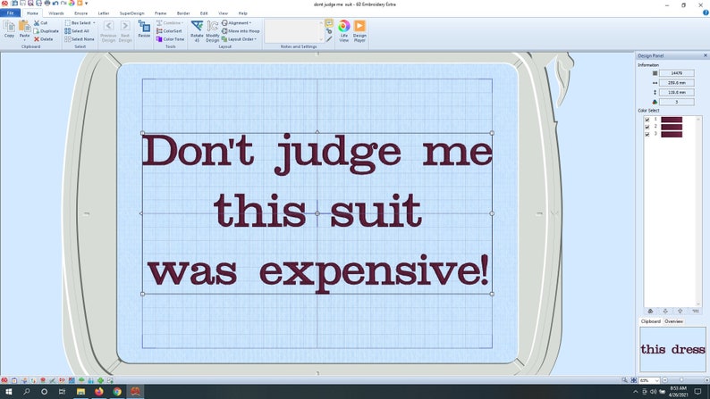Open Firefox from the taskbar
This screenshot has width=710, height=399.
(98, 391)
